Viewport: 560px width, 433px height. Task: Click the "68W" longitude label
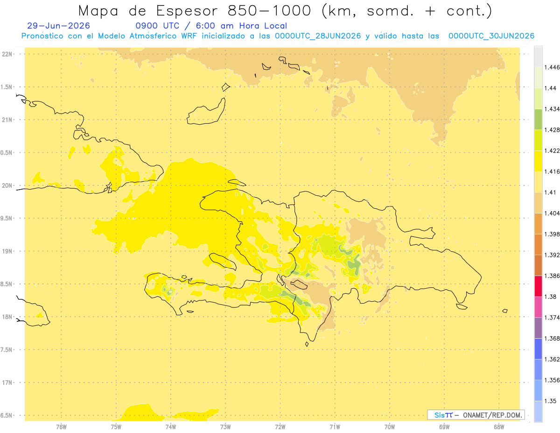tap(499, 426)
